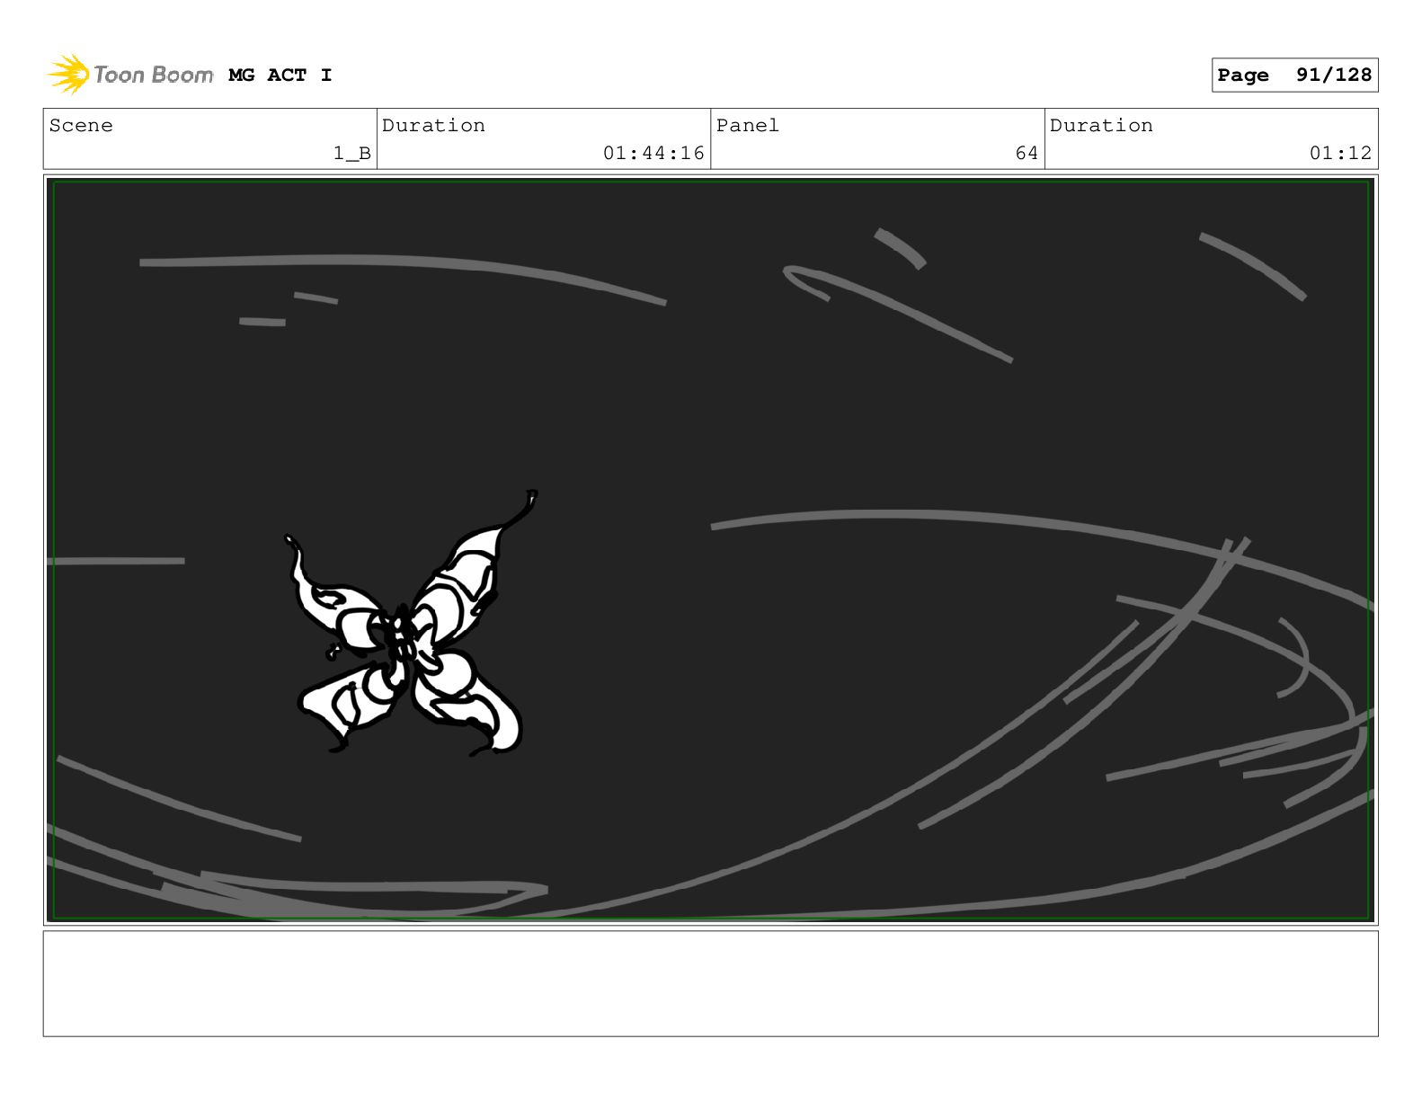The height and width of the screenshot is (1101, 1422).
Task: Click the scene duration value '01:44:16'
Action: [653, 154]
